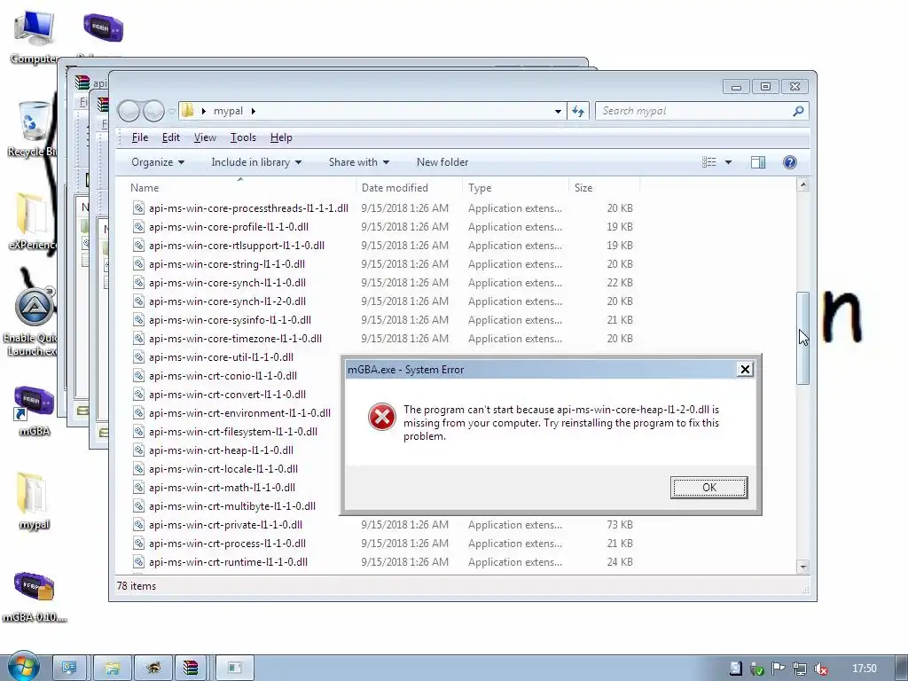Click the scroll up arrow of file list
This screenshot has width=908, height=681.
tap(802, 184)
